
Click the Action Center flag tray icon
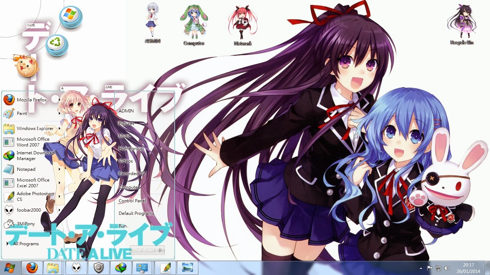429,268
